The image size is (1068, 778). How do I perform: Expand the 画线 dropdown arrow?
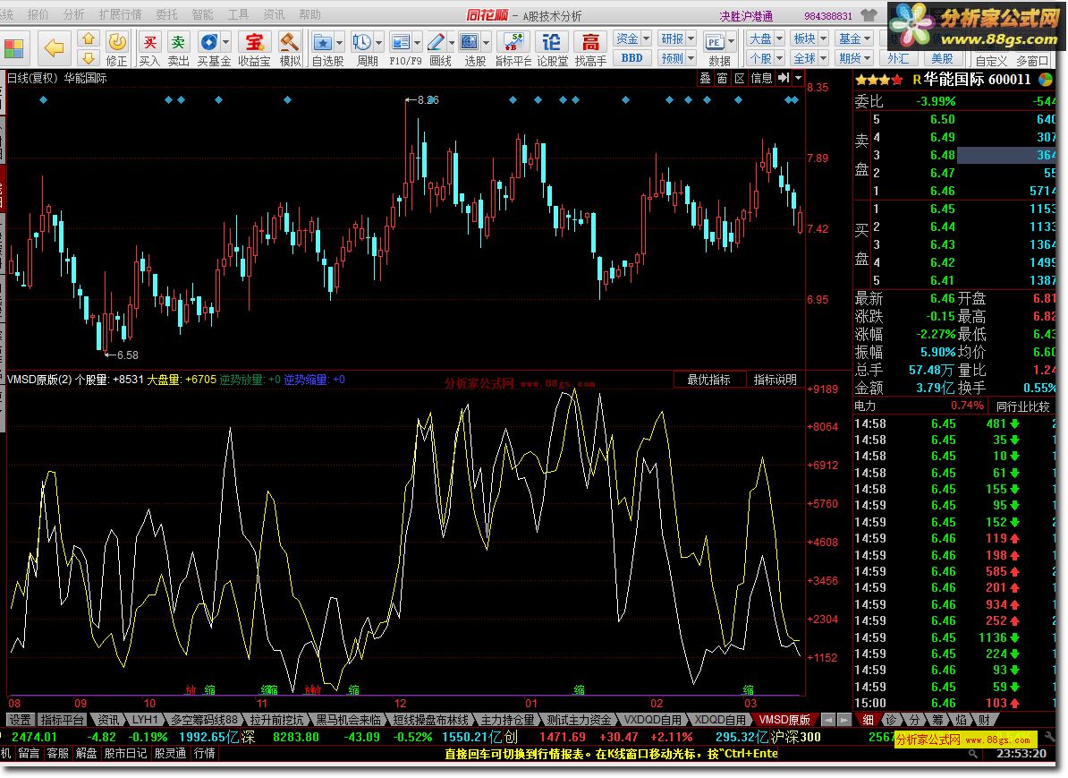[452, 42]
